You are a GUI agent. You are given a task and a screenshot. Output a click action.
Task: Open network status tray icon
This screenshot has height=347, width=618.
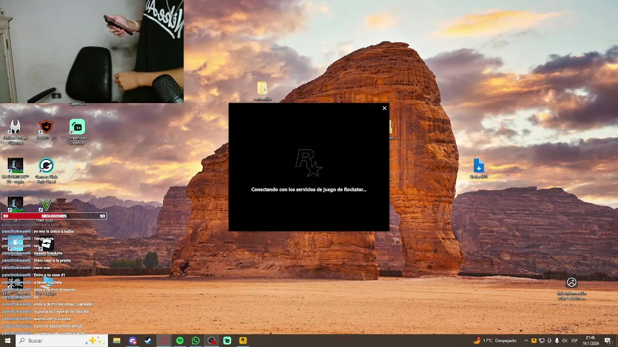[542, 341]
